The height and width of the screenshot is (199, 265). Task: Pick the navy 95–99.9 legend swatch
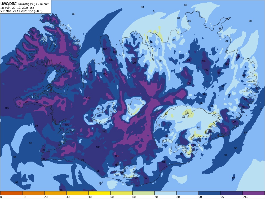click(x=232, y=193)
